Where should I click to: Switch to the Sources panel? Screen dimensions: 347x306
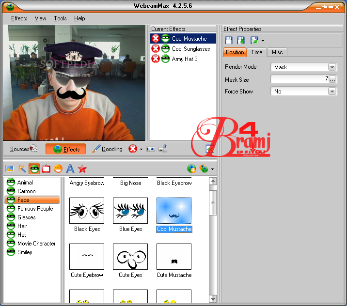tap(24, 149)
